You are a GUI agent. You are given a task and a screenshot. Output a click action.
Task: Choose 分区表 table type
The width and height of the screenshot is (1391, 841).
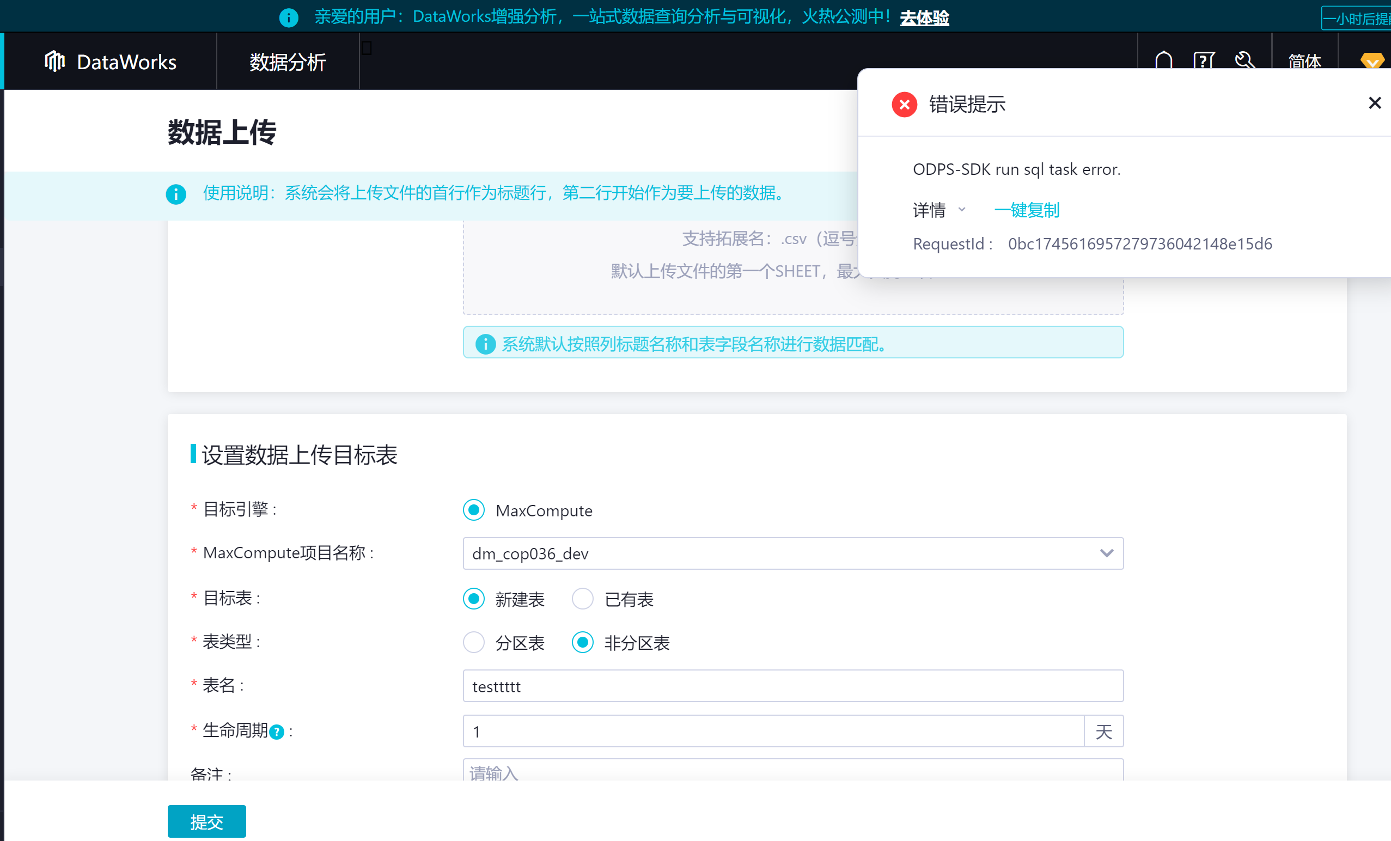(x=474, y=642)
